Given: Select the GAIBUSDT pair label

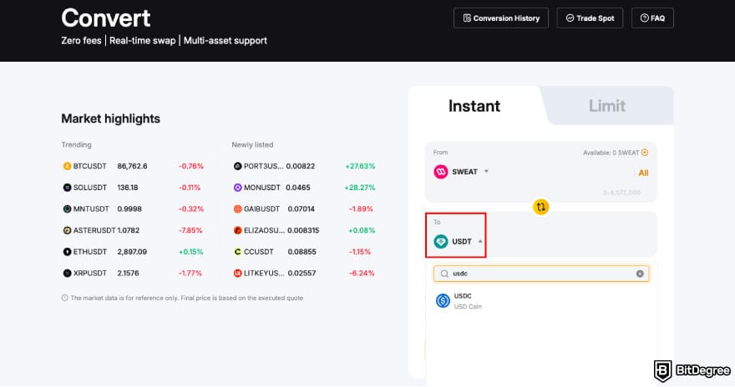Looking at the screenshot, I should [261, 209].
